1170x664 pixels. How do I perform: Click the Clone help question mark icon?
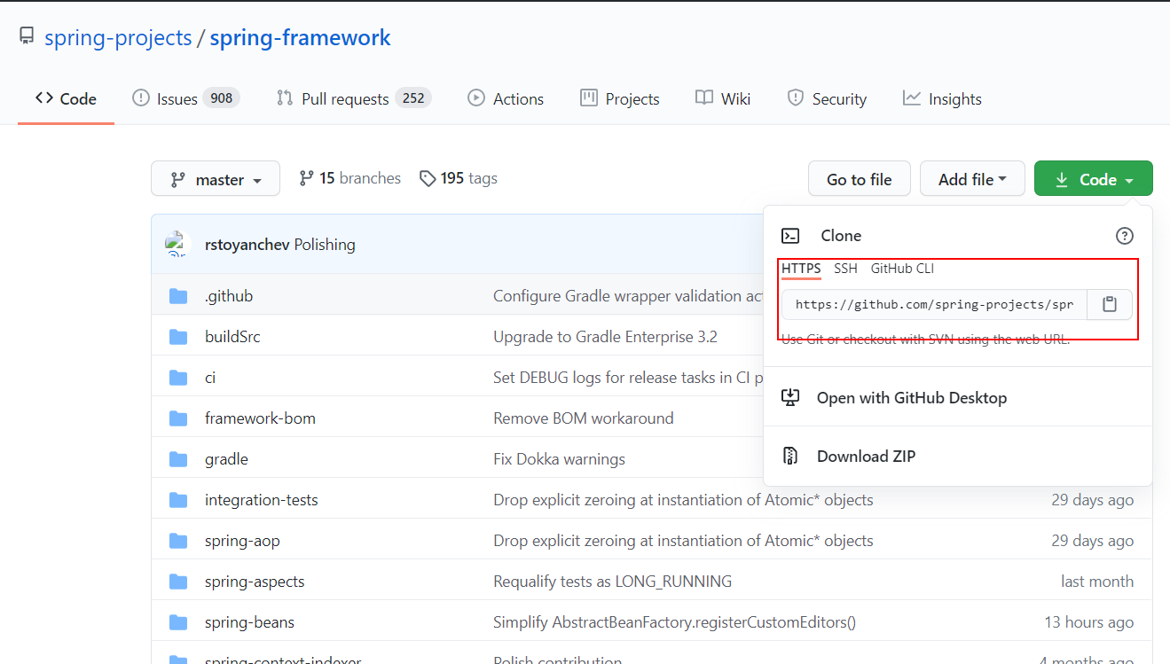[1125, 236]
